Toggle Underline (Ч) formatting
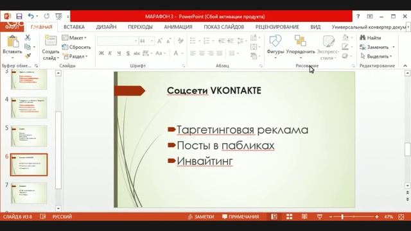The height and width of the screenshot is (231, 411). tap(119, 53)
